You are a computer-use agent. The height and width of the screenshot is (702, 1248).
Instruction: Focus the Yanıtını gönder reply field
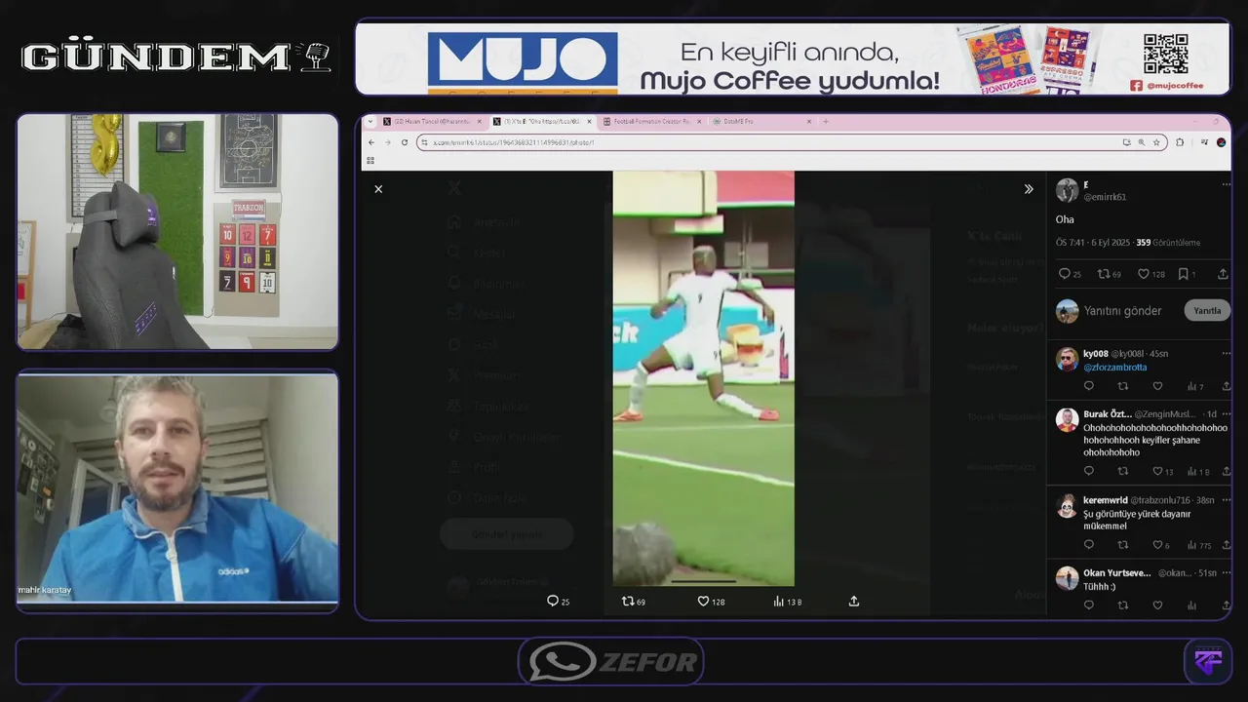(x=1123, y=311)
